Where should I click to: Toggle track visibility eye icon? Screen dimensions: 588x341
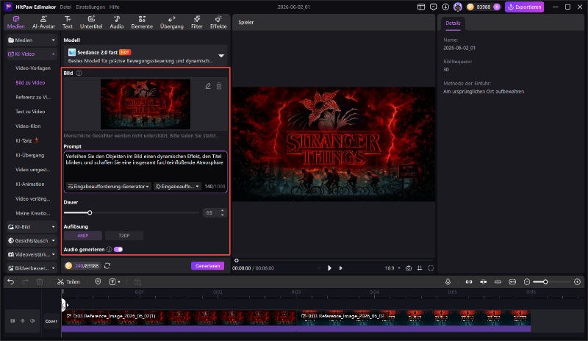pos(23,320)
